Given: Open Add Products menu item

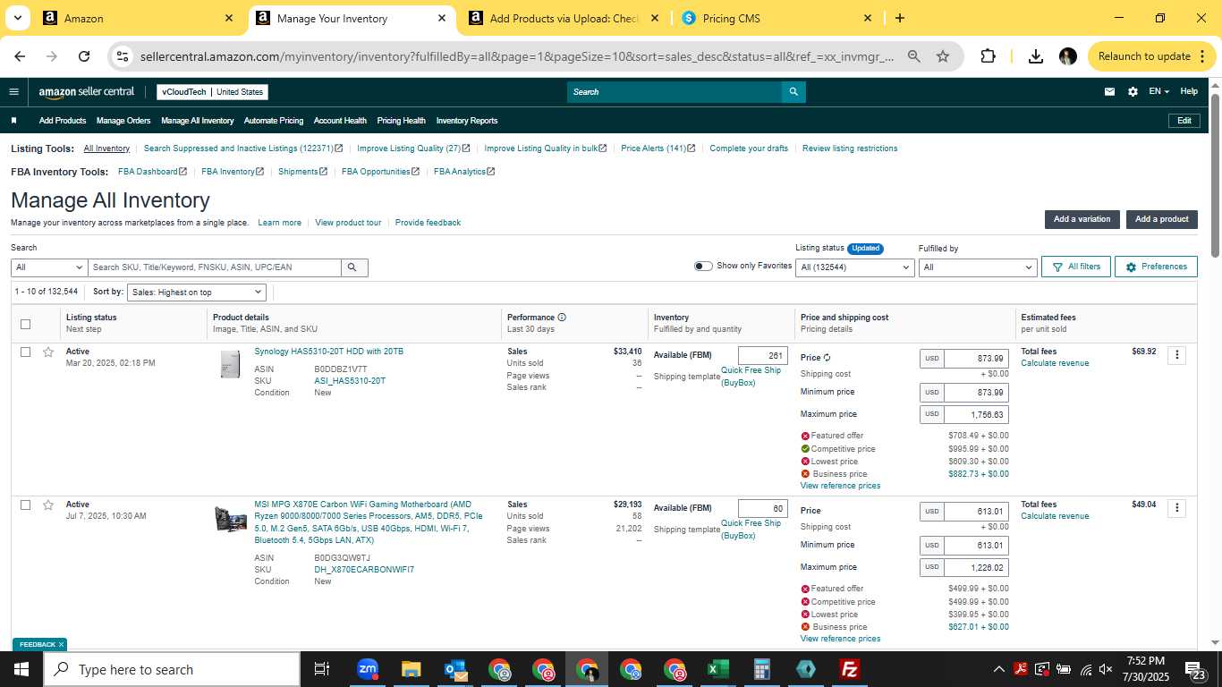Looking at the screenshot, I should 63,121.
